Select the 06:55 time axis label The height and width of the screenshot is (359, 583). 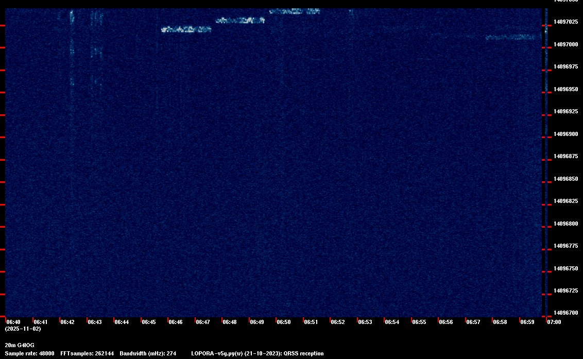click(419, 322)
